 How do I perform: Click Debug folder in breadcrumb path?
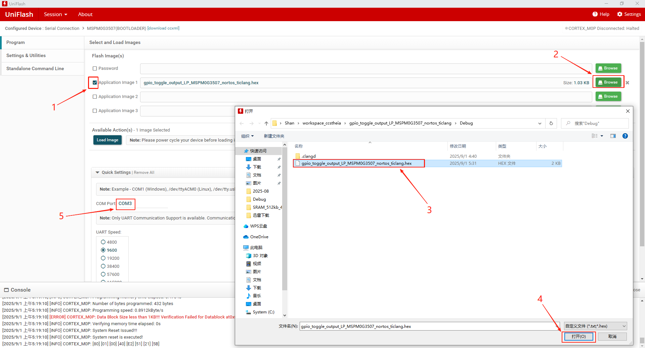click(x=466, y=123)
